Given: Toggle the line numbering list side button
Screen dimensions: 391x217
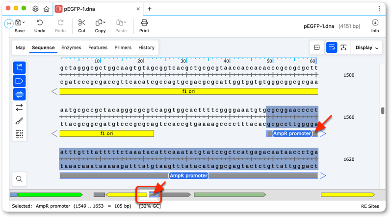Looking at the screenshot, I should click(x=19, y=134).
